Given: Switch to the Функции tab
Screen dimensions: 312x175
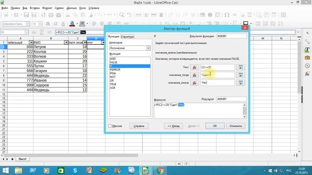Looking at the screenshot, I should (x=114, y=36).
